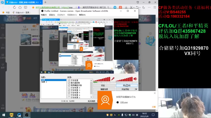Click the taskbar volume speaker icon

[x=133, y=115]
